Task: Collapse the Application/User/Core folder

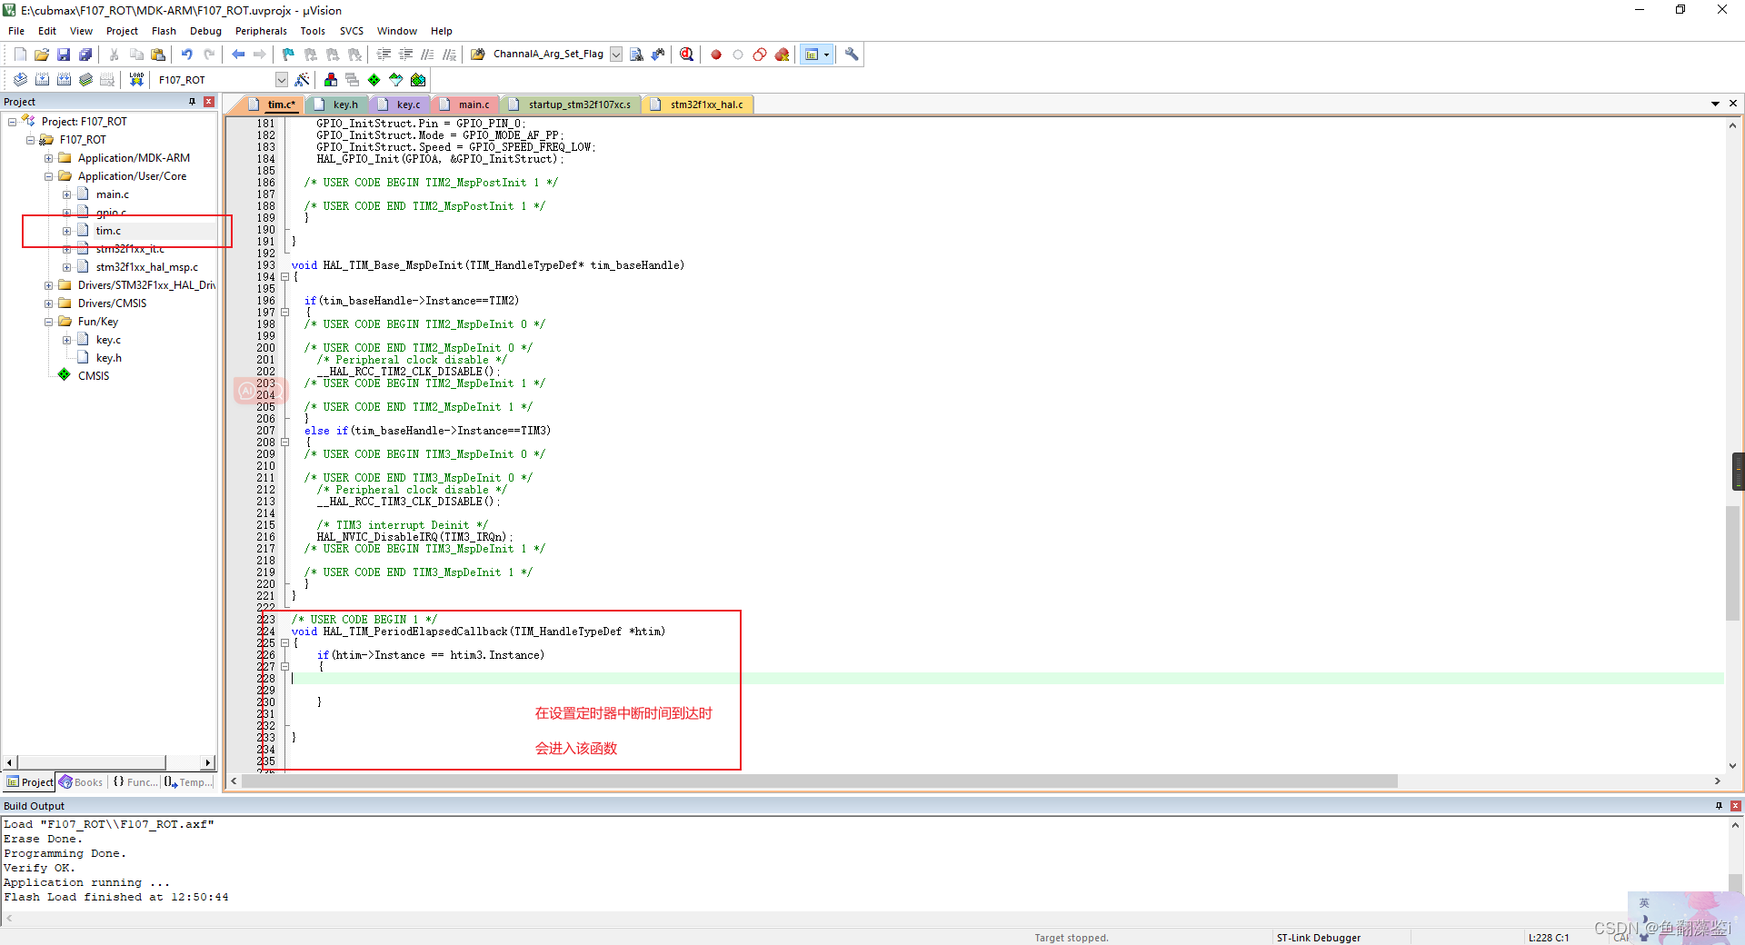Action: [48, 176]
